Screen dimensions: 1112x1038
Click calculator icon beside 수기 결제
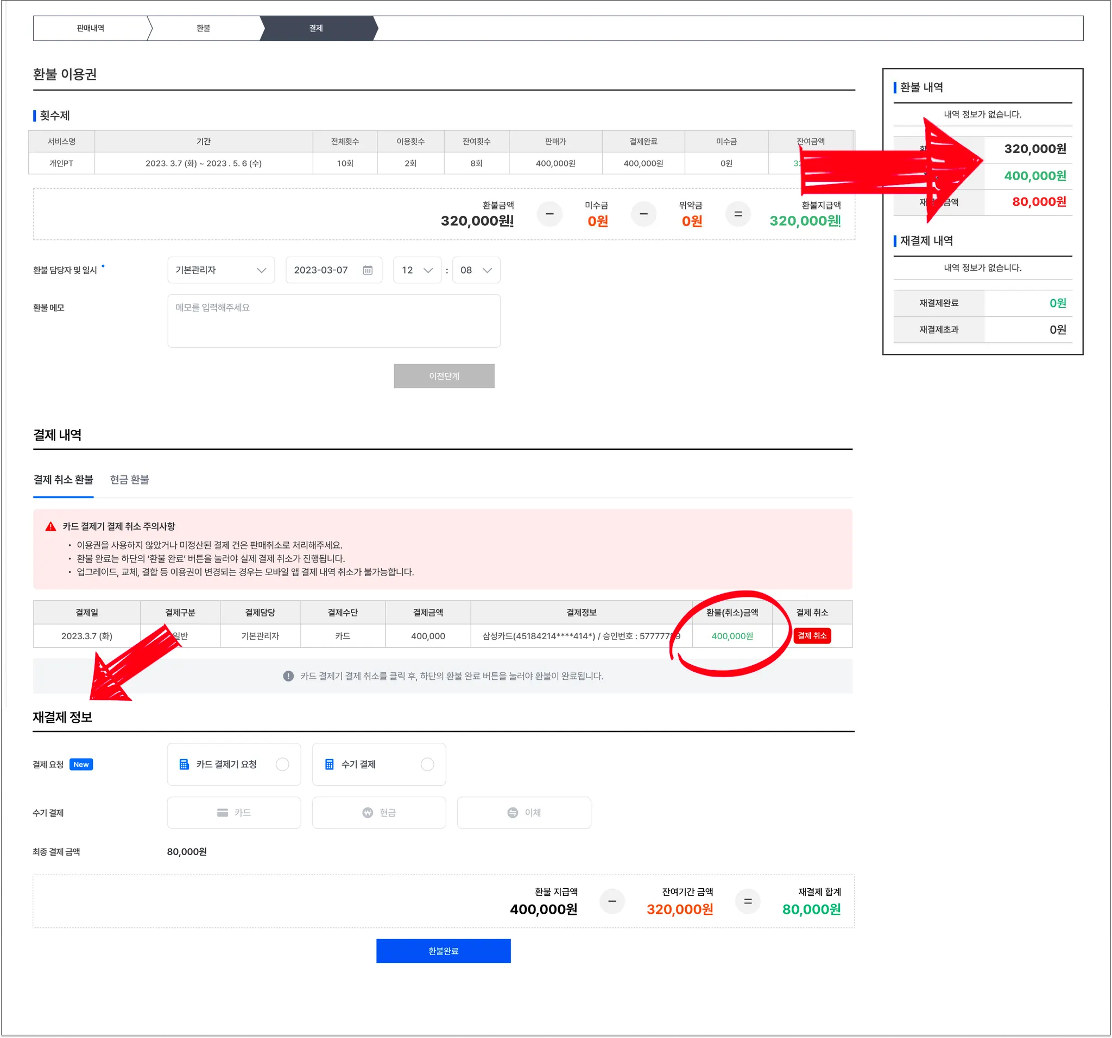click(x=330, y=764)
